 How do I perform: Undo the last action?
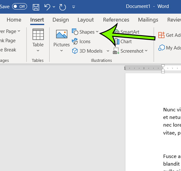(47, 7)
